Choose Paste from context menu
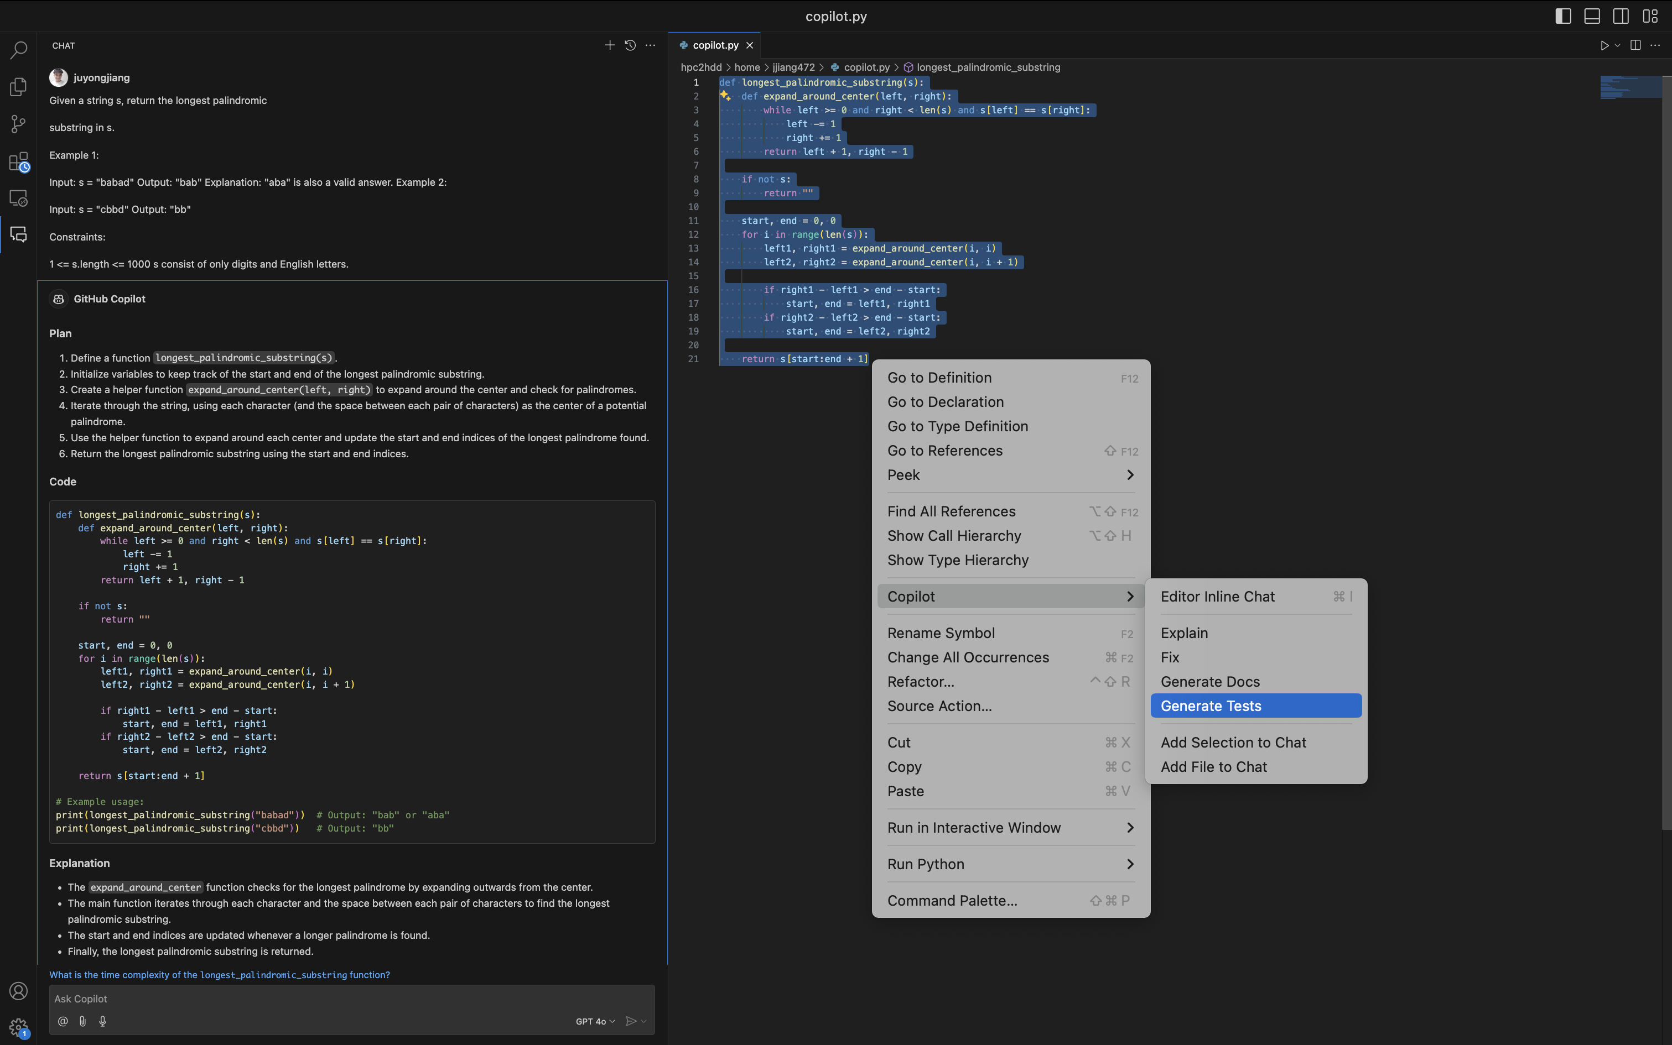The image size is (1672, 1045). [1010, 791]
